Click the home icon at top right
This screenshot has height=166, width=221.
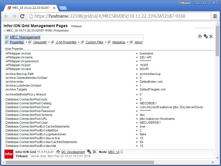coord(200,37)
